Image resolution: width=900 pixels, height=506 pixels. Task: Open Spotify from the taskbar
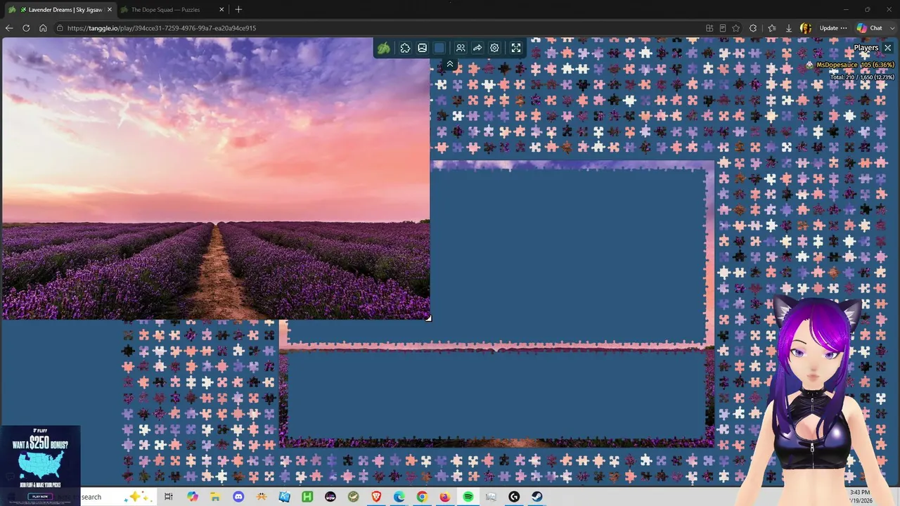468,497
